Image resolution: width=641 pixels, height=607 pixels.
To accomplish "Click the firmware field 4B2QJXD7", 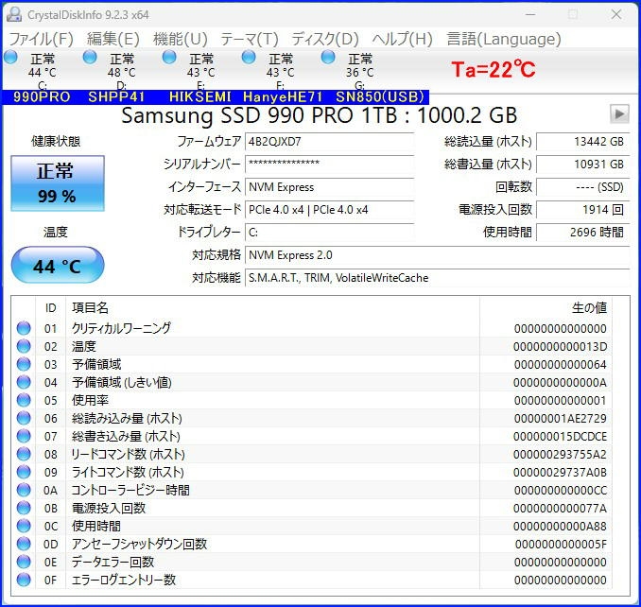I will pyautogui.click(x=330, y=142).
